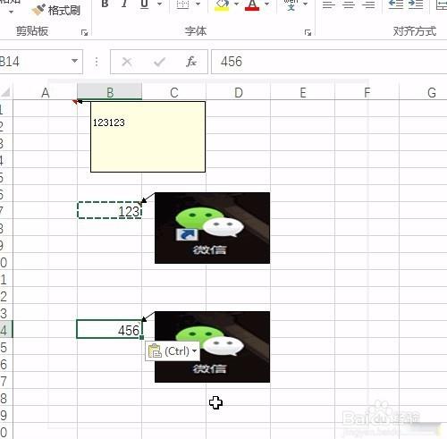This screenshot has height=439, width=447.
Task: Expand the font color dropdown arrow
Action: pyautogui.click(x=267, y=4)
